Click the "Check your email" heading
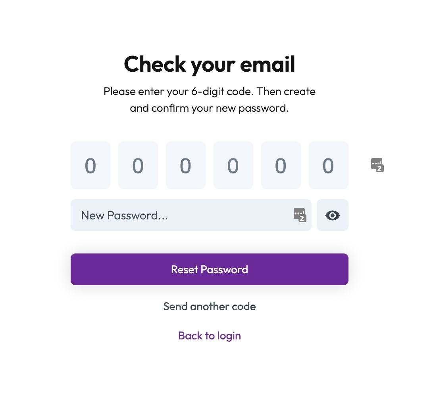 [210, 64]
